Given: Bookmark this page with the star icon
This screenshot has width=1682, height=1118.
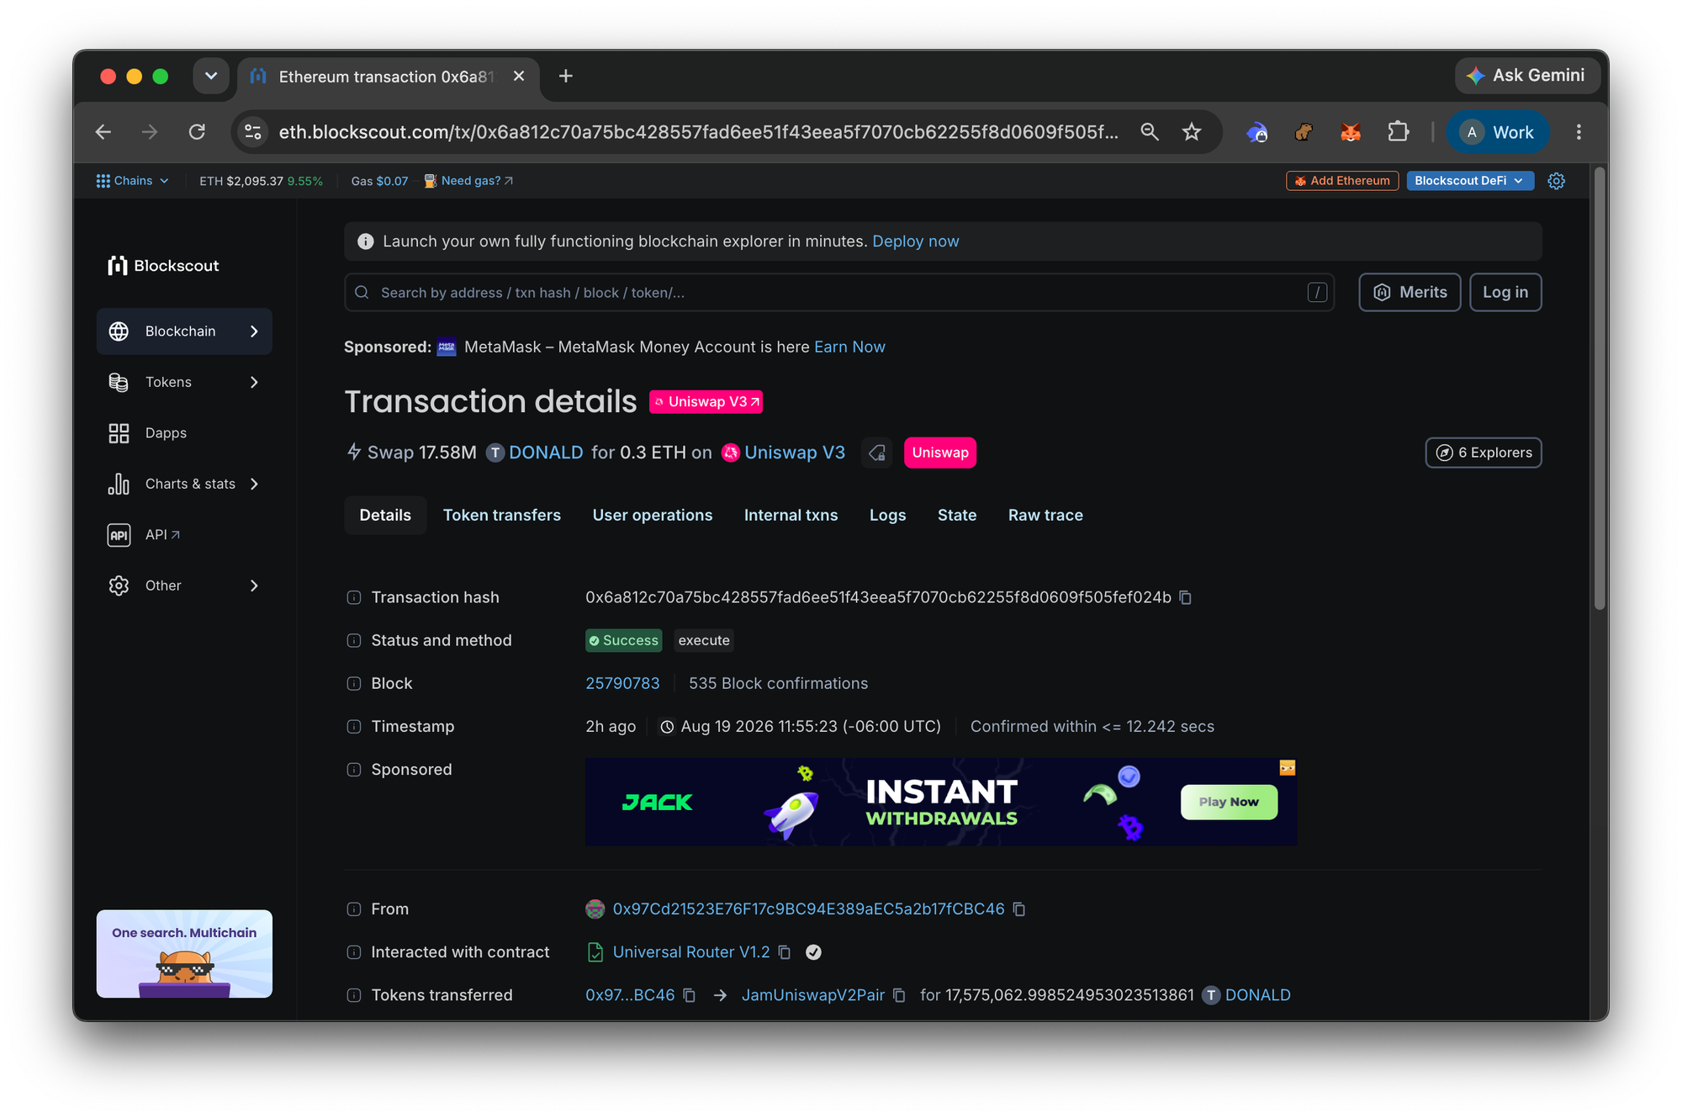Looking at the screenshot, I should (x=1192, y=132).
